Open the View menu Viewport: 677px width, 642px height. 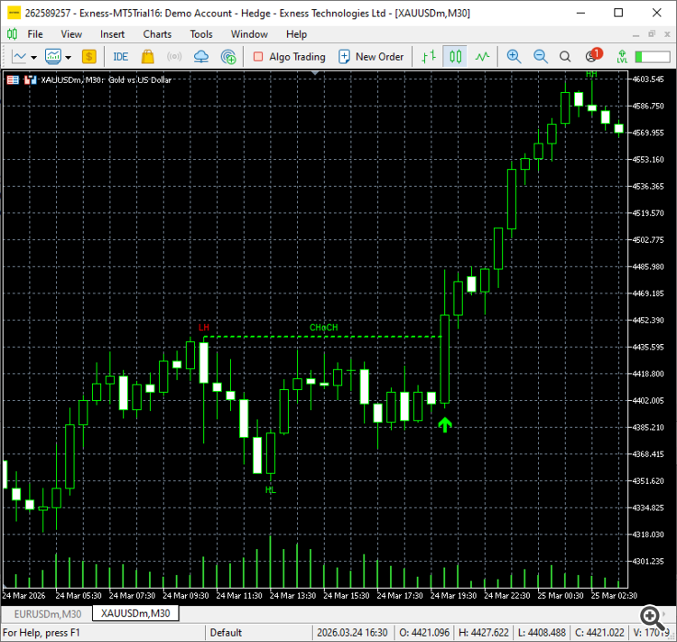[71, 34]
